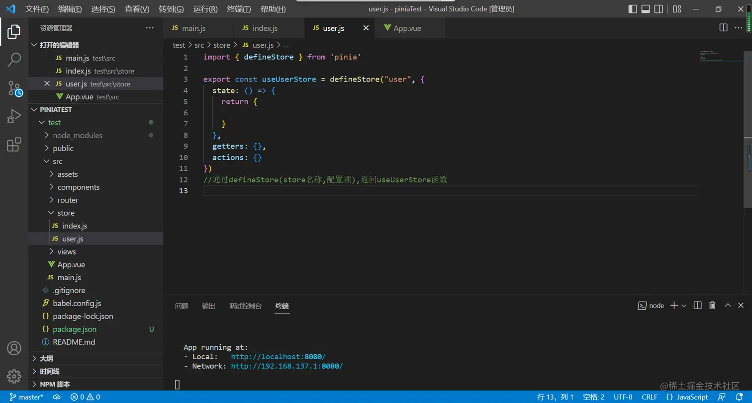Expand the 时间线 section
The width and height of the screenshot is (752, 403).
[95, 371]
